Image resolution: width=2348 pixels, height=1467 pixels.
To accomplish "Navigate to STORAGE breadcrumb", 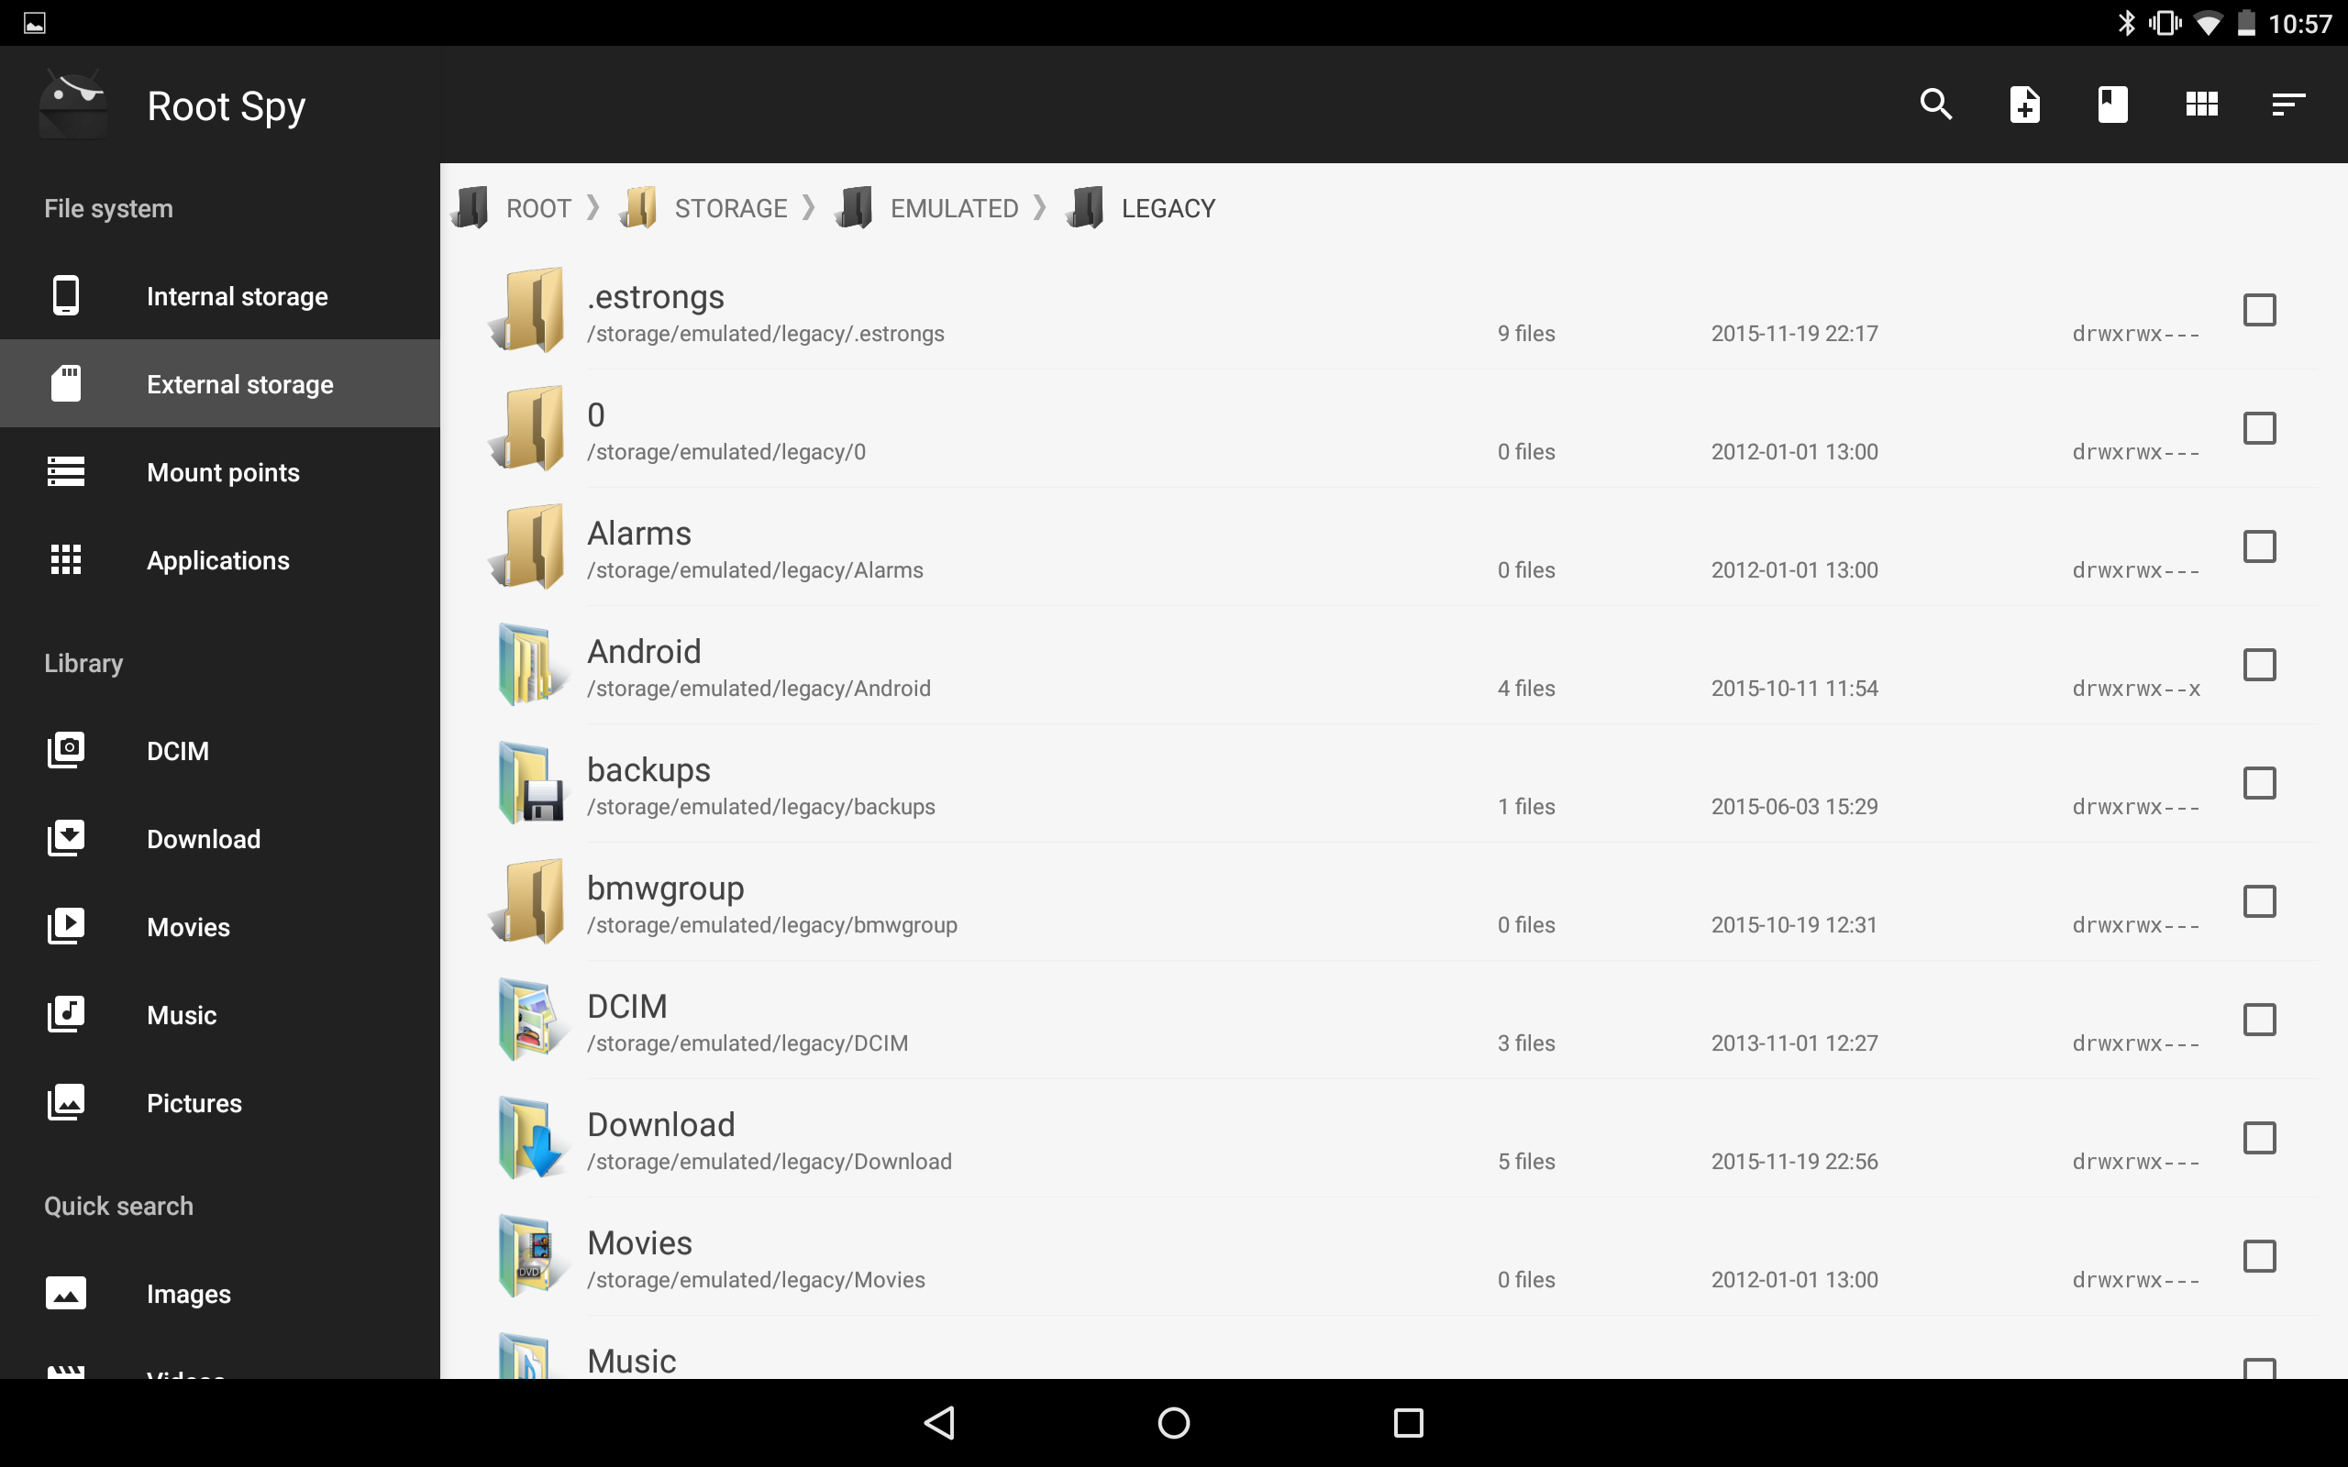I will [x=730, y=209].
